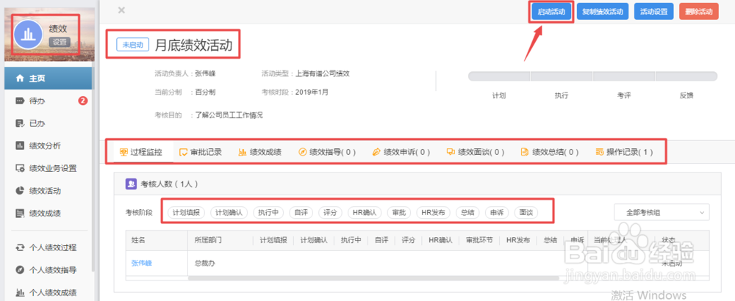
Task: Click the 未启动 status tag by the title
Action: (132, 45)
